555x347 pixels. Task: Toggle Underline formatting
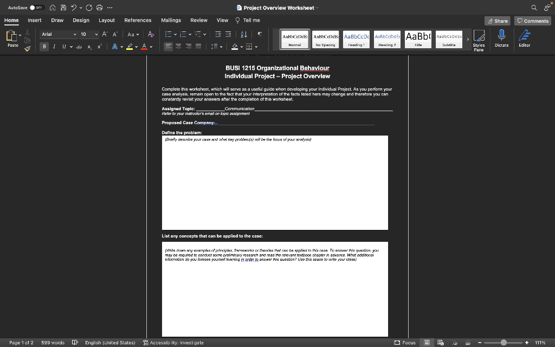64,47
